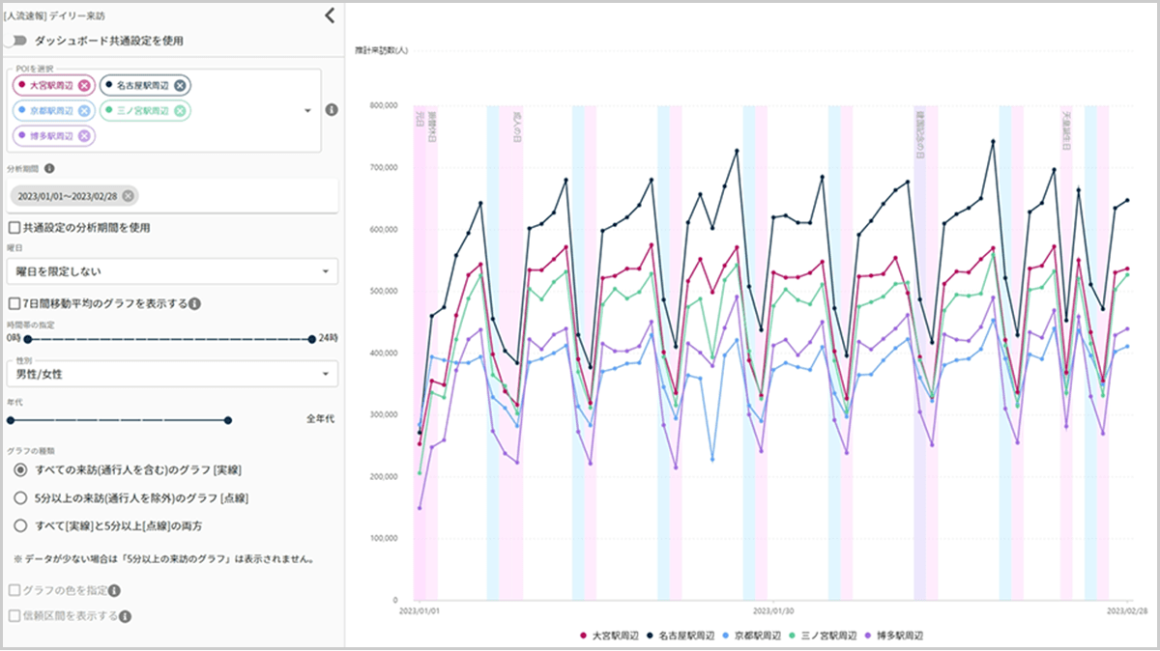
Task: Click info icon next to 分析期間 label
Action: click(x=49, y=168)
